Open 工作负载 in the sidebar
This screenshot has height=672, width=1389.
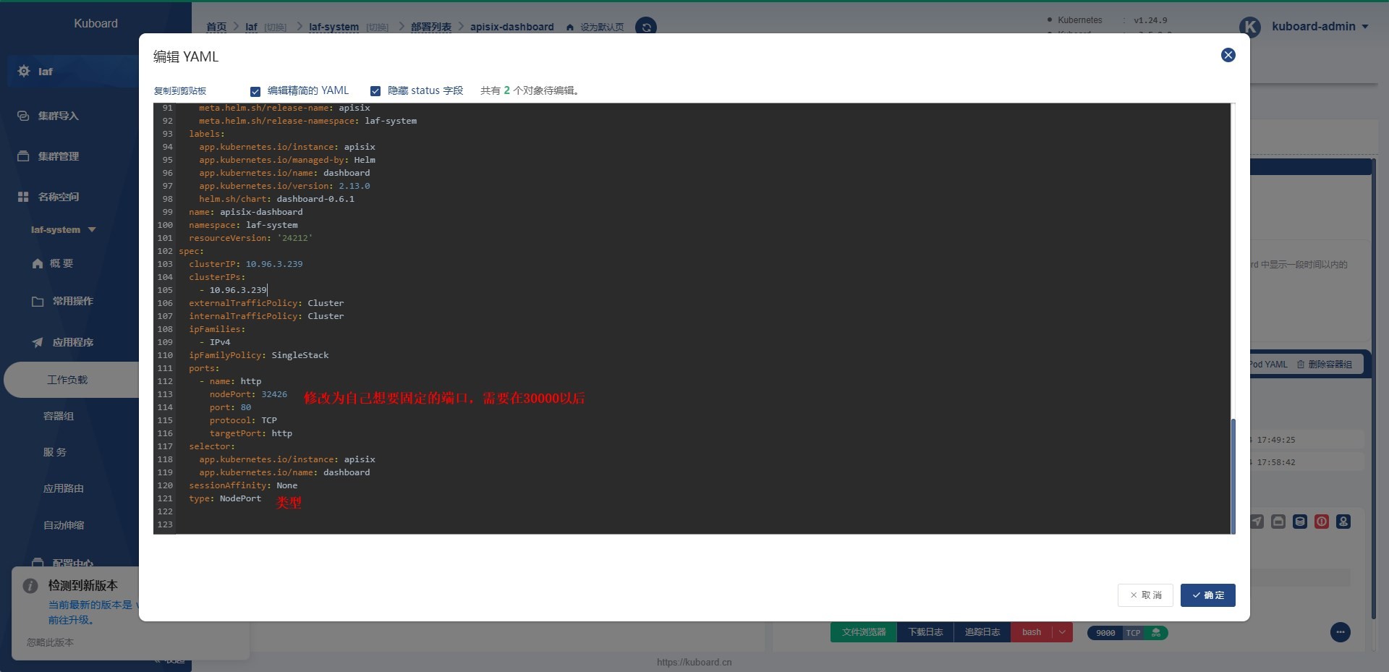67,380
